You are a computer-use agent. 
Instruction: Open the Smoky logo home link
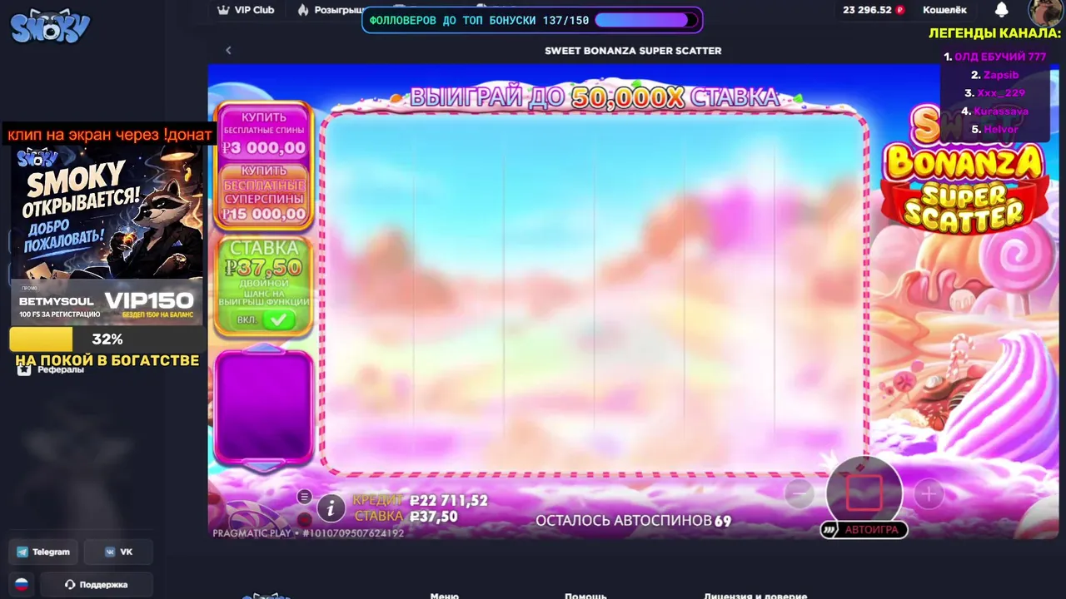[50, 27]
